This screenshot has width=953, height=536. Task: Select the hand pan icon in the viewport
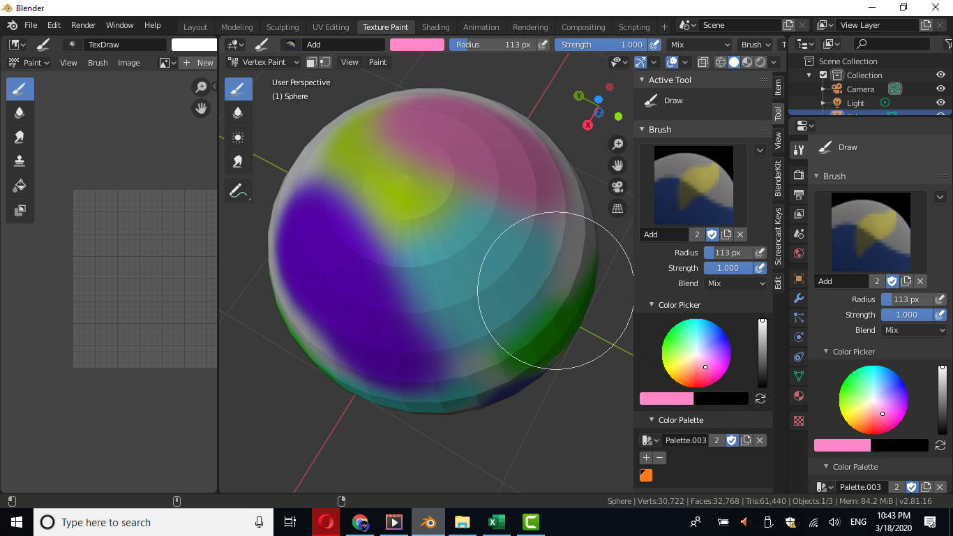click(x=617, y=165)
